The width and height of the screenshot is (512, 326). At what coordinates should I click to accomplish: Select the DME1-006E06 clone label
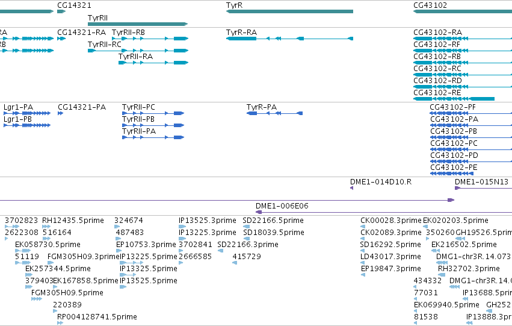282,206
